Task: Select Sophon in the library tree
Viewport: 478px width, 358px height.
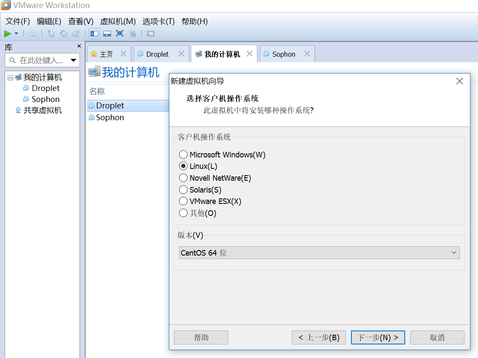Action: [x=46, y=99]
